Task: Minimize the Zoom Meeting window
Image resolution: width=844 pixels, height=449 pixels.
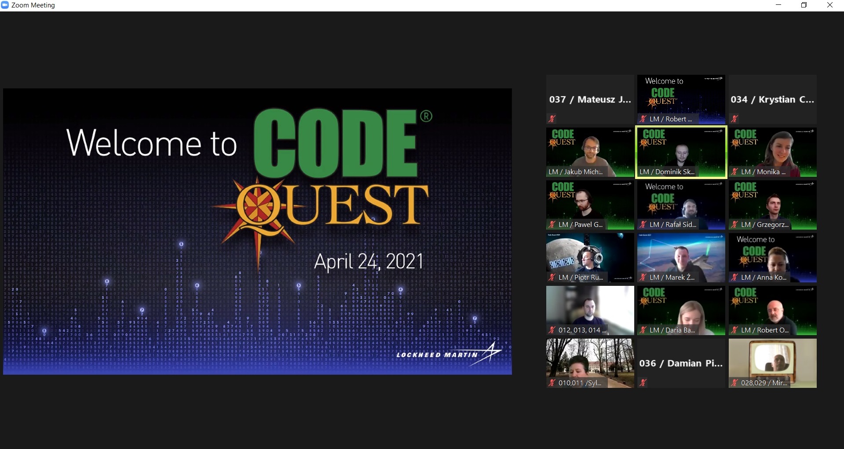Action: (x=778, y=5)
